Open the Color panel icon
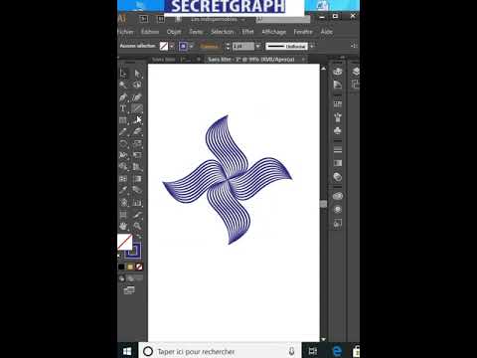 (338, 72)
